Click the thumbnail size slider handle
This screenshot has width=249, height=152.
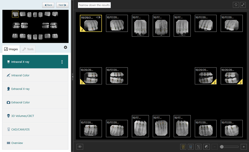[x=222, y=147]
